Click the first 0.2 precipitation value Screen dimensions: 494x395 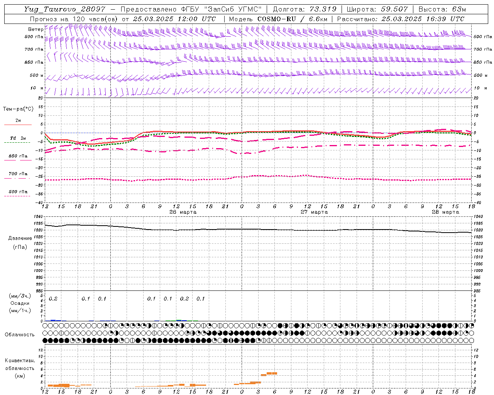pos(53,299)
